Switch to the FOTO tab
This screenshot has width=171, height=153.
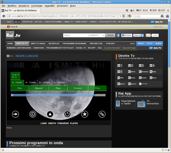point(149,43)
